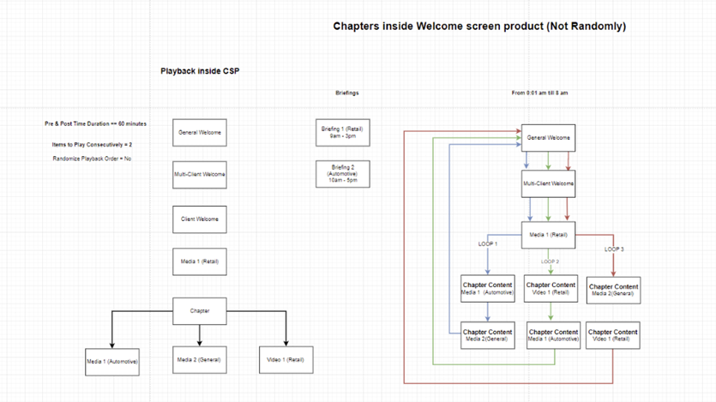
Task: Click Multi-Client Welcome box in loop flowchart
Action: pyautogui.click(x=549, y=183)
